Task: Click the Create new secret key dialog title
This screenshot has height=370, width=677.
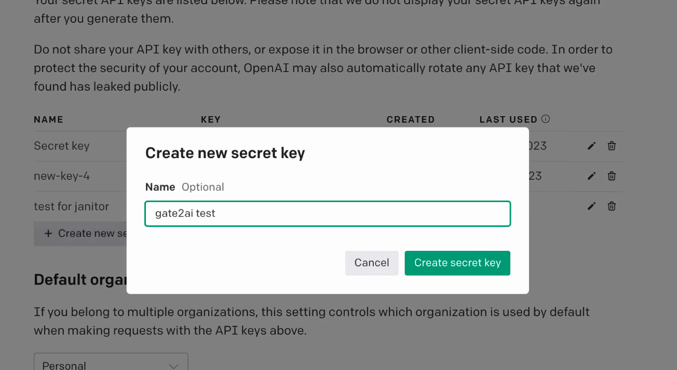Action: pyautogui.click(x=225, y=153)
